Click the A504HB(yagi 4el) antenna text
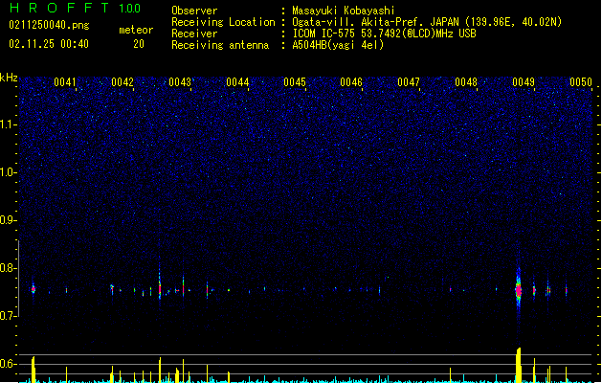Image resolution: width=602 pixels, height=383 pixels. pyautogui.click(x=338, y=45)
